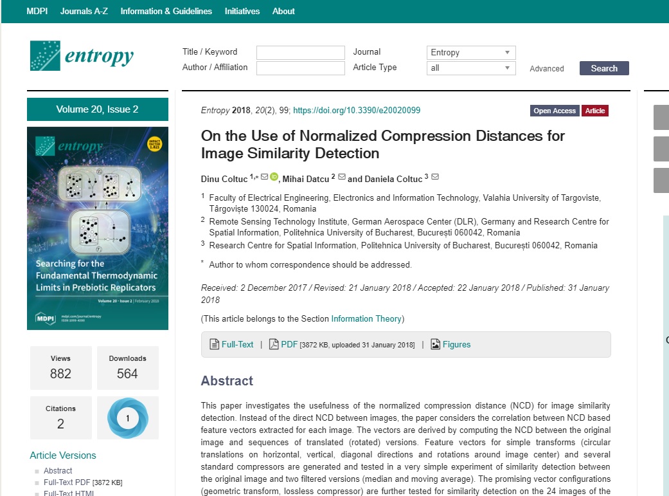Open Dinu Coltuc's email envelope icon

(x=265, y=177)
